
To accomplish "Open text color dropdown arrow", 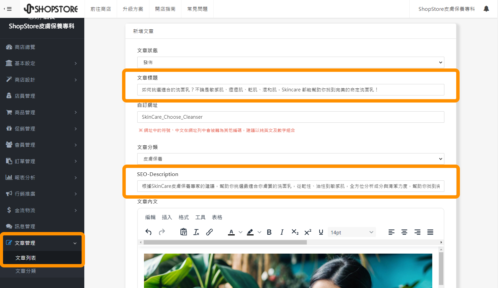I will click(x=240, y=232).
